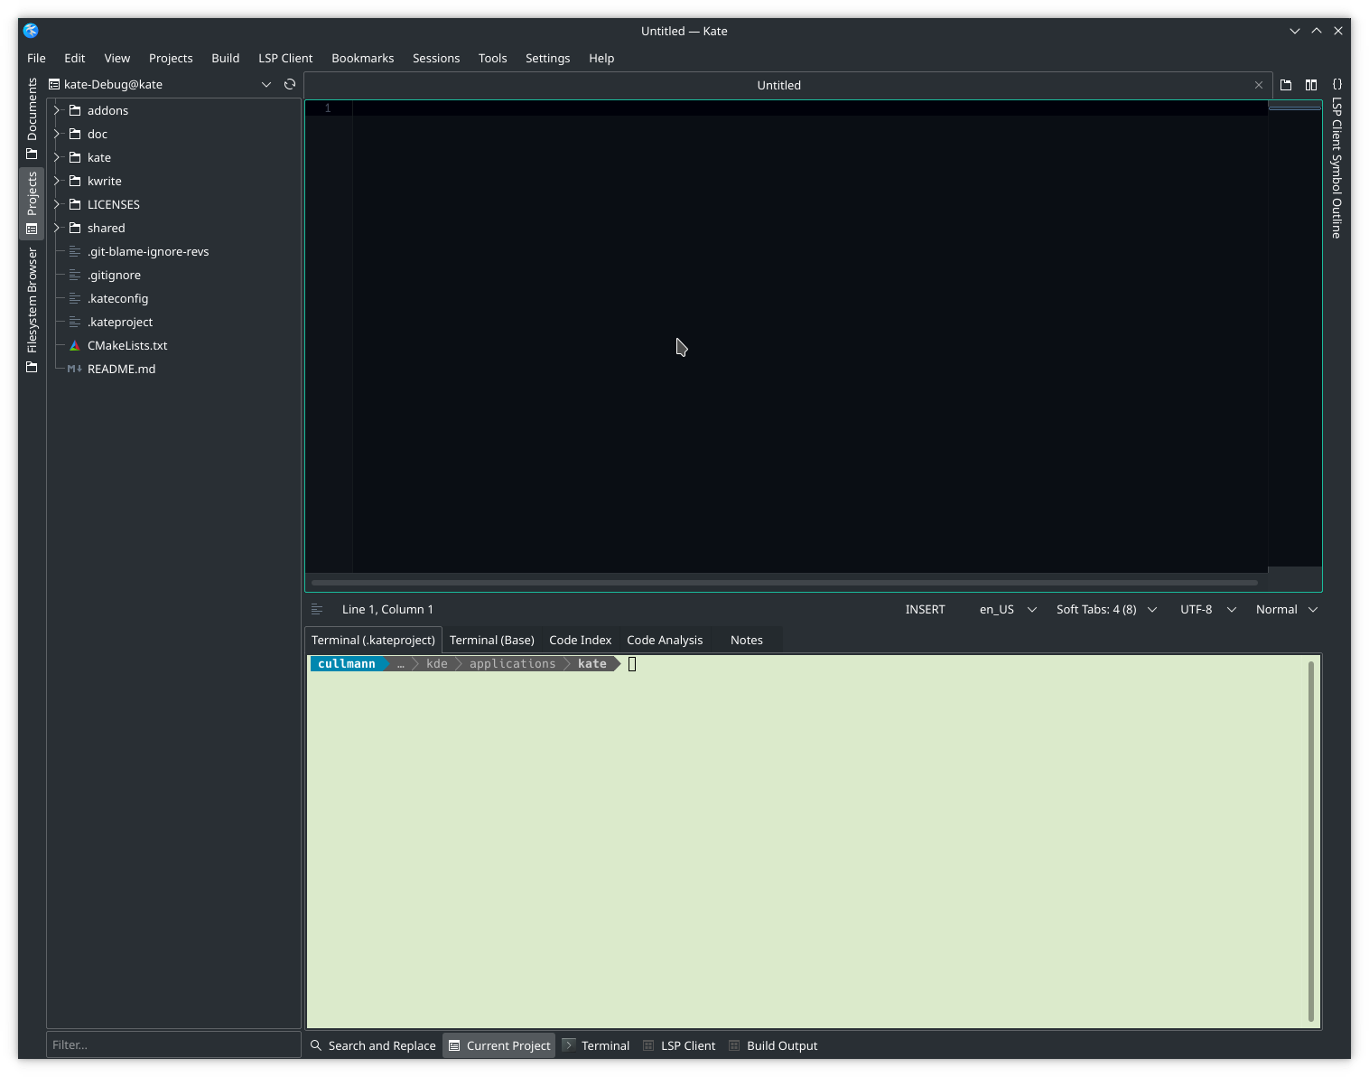Select the Untitled document tab
The image size is (1369, 1077).
778,85
